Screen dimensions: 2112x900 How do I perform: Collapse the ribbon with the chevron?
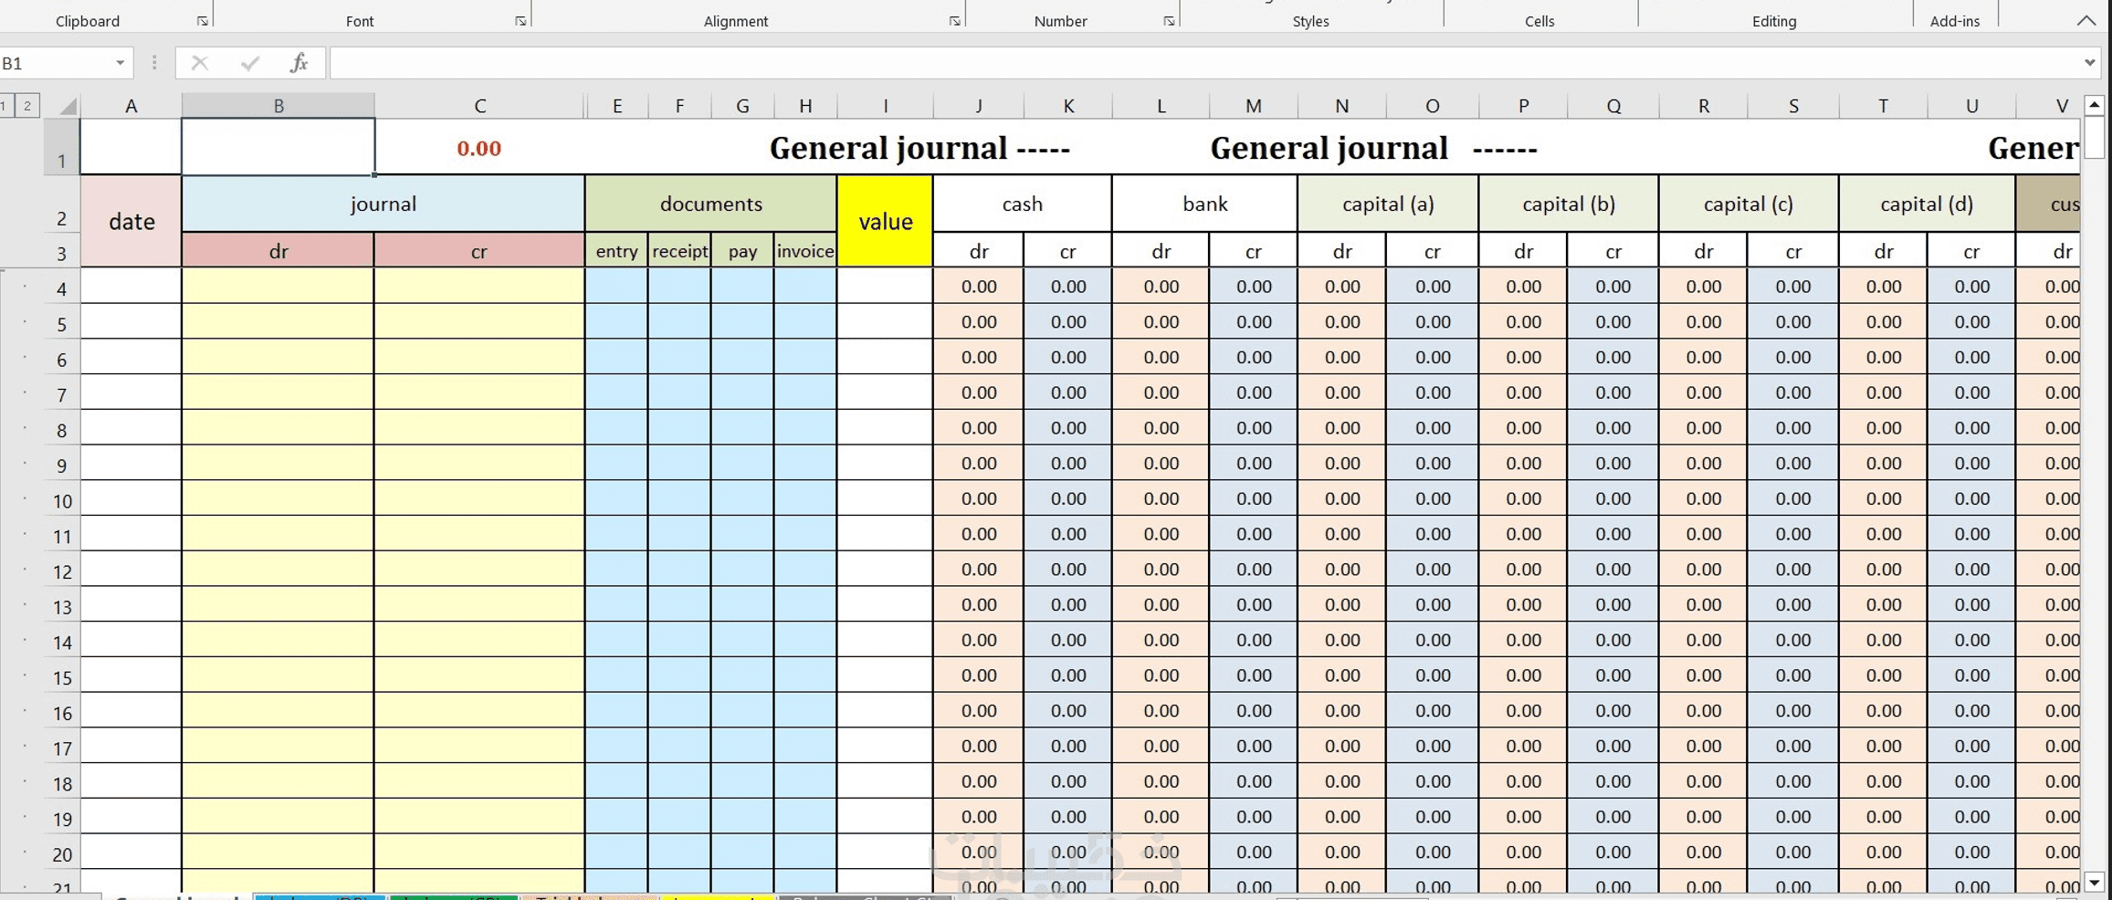[2086, 20]
